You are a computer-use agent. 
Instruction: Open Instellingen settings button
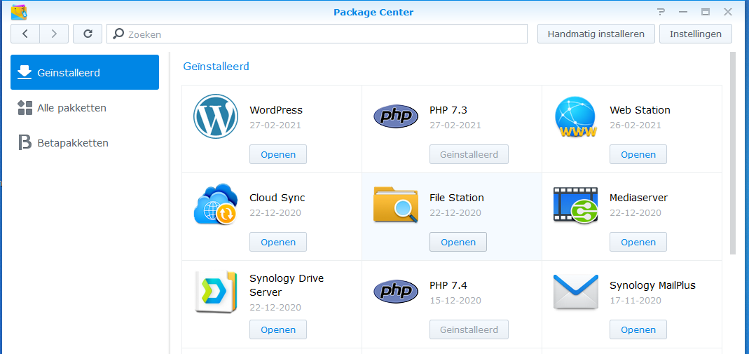(x=696, y=34)
